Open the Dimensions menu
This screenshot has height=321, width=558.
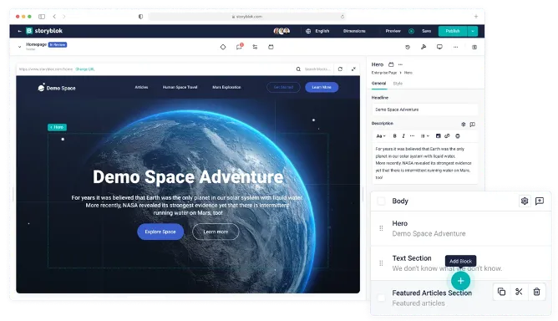tap(354, 31)
